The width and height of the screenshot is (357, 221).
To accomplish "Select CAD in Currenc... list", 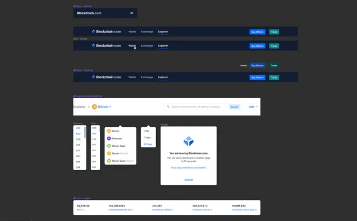I will tap(78, 139).
